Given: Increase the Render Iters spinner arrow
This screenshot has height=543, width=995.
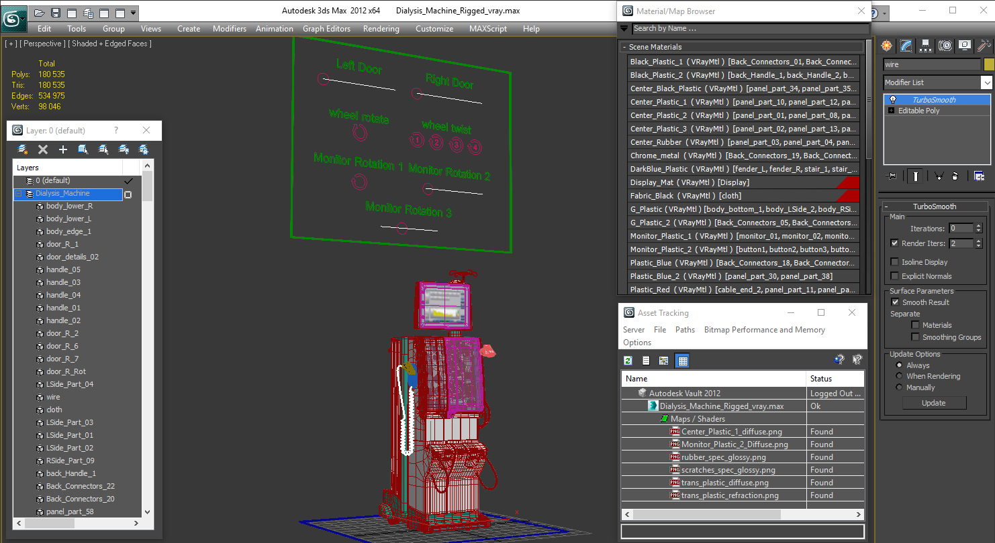Looking at the screenshot, I should click(x=978, y=241).
